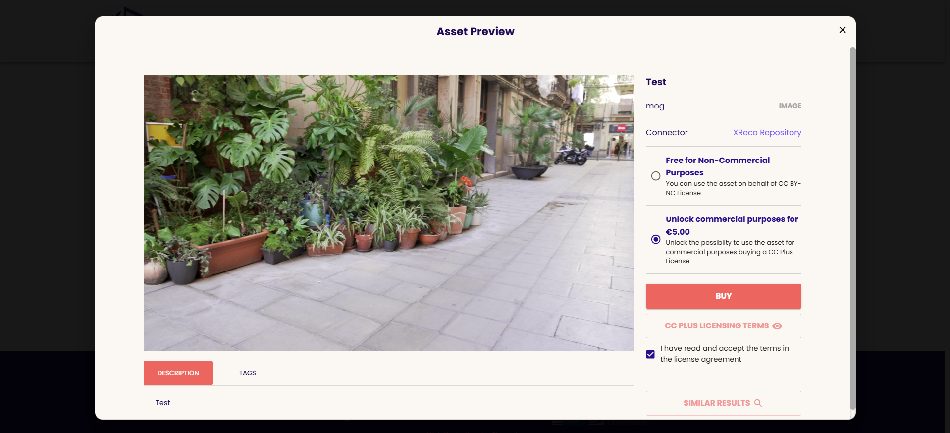
Task: Click the Unlock commercial purposes heading text
Action: (x=732, y=225)
